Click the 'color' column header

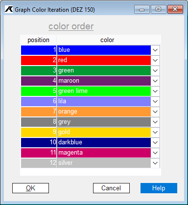pos(107,40)
